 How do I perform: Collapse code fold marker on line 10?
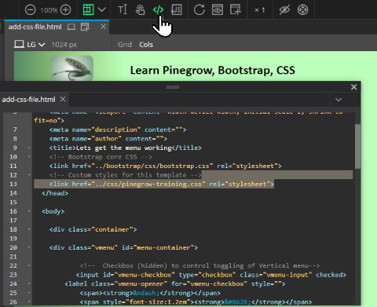click(x=29, y=157)
